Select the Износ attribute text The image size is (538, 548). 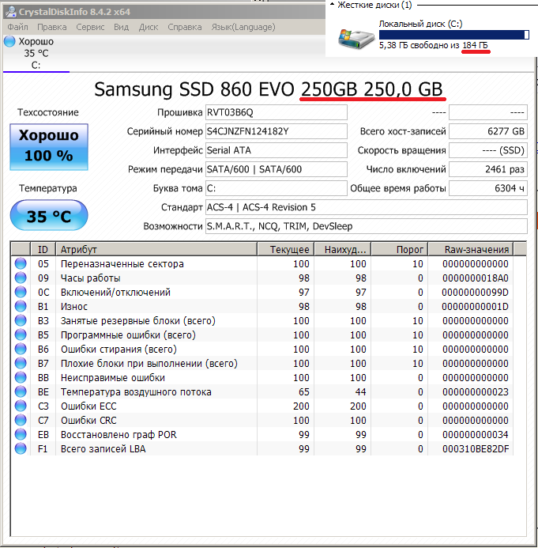tap(74, 307)
